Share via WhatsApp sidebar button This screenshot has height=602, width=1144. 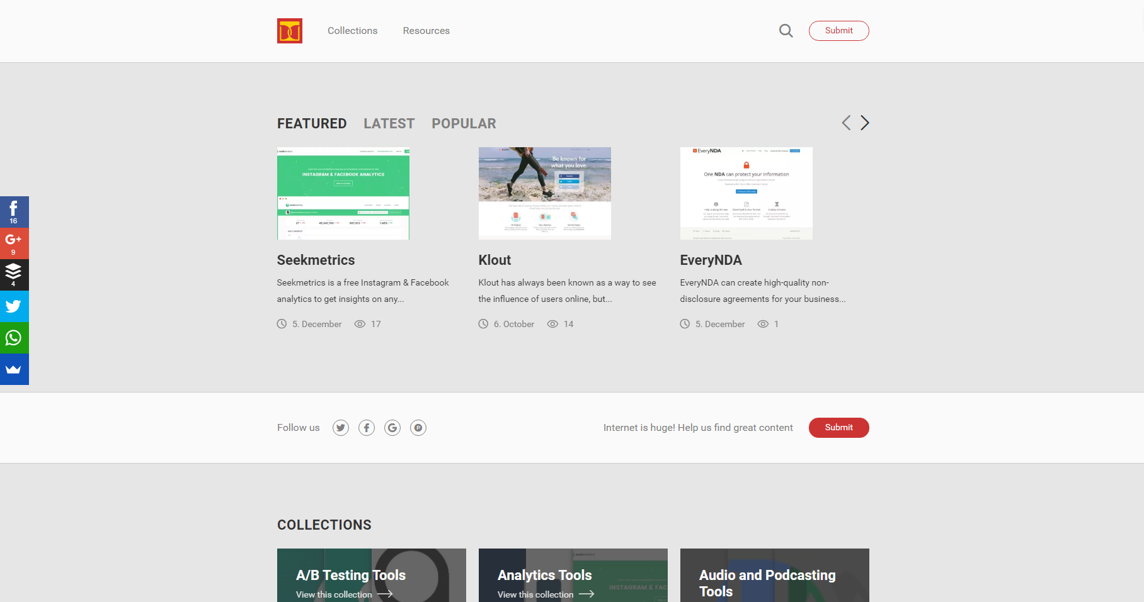14,338
